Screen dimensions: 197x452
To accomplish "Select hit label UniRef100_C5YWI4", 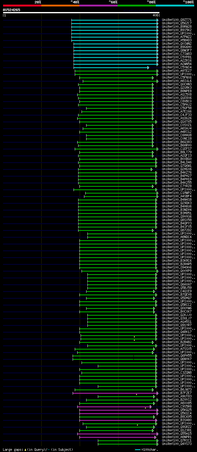I will point(177,68).
